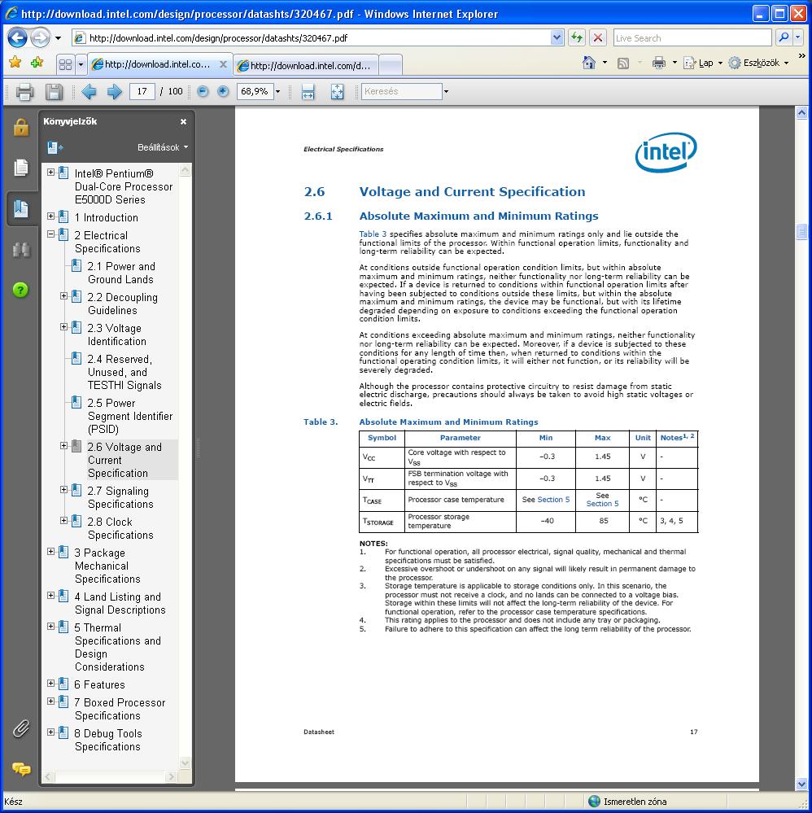Select the Bookmarks panel icon in sidebar

pyautogui.click(x=21, y=208)
